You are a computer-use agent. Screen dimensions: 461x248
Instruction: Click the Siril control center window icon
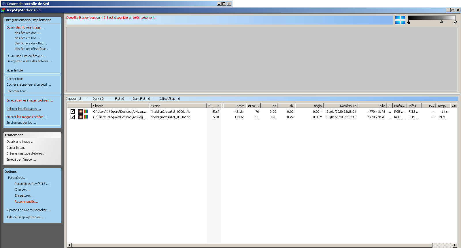4,4
